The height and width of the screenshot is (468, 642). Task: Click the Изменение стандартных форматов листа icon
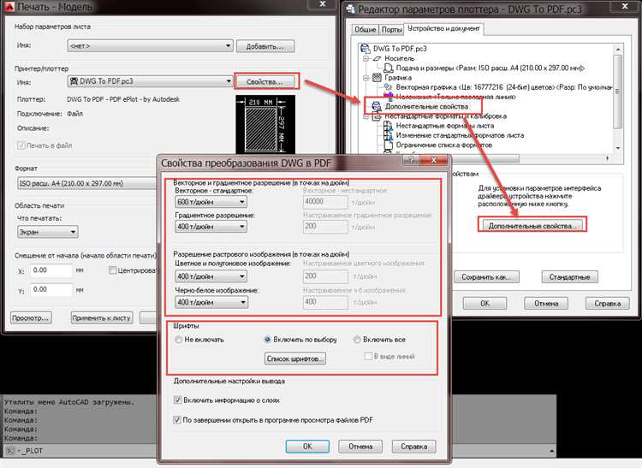388,135
